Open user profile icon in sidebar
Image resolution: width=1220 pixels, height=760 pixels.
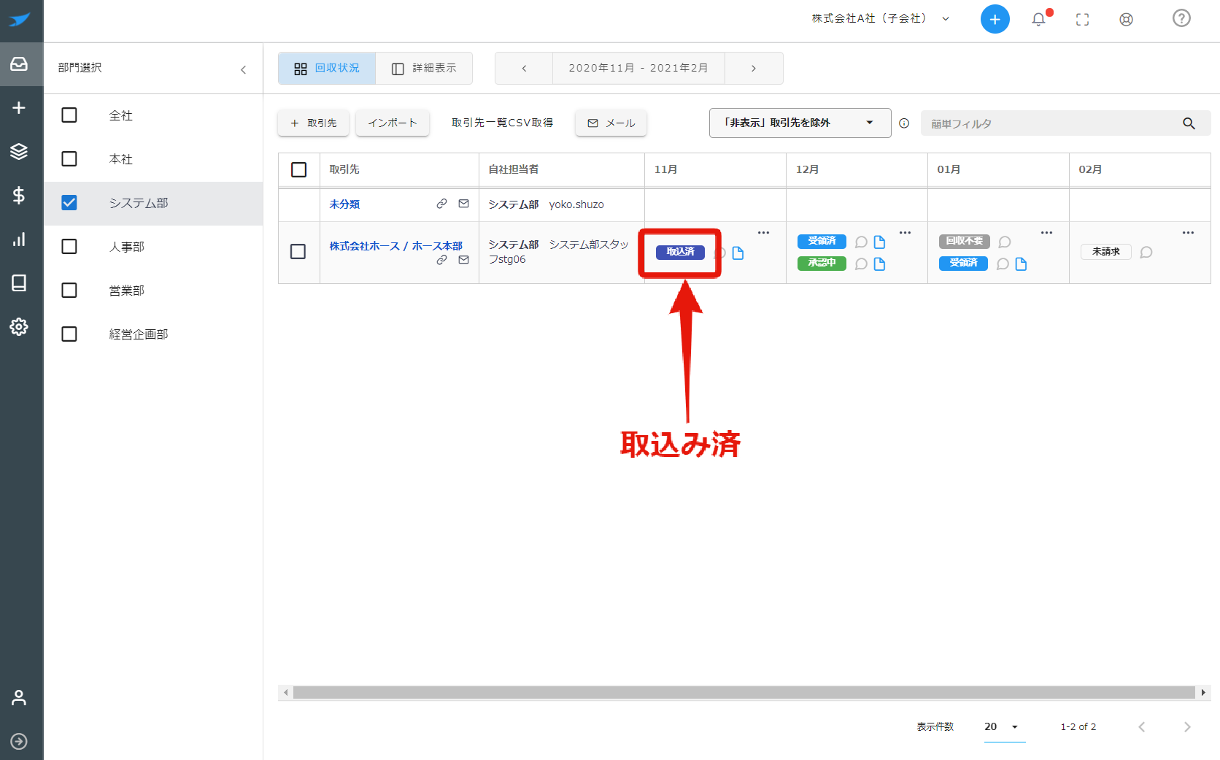[x=19, y=698]
